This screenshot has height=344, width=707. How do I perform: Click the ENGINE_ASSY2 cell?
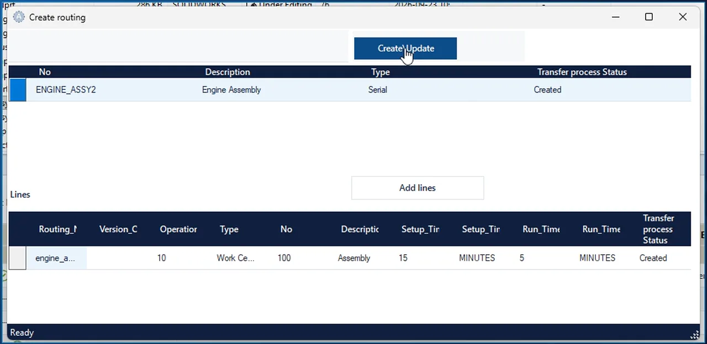point(66,90)
